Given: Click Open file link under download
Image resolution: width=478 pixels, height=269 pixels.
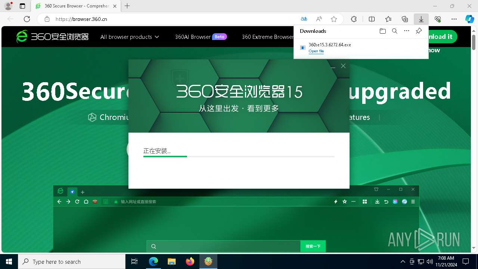Looking at the screenshot, I should coord(316,51).
